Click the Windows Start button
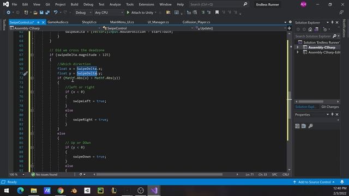Screen dimensions: 349x196 [x=7, y=191]
